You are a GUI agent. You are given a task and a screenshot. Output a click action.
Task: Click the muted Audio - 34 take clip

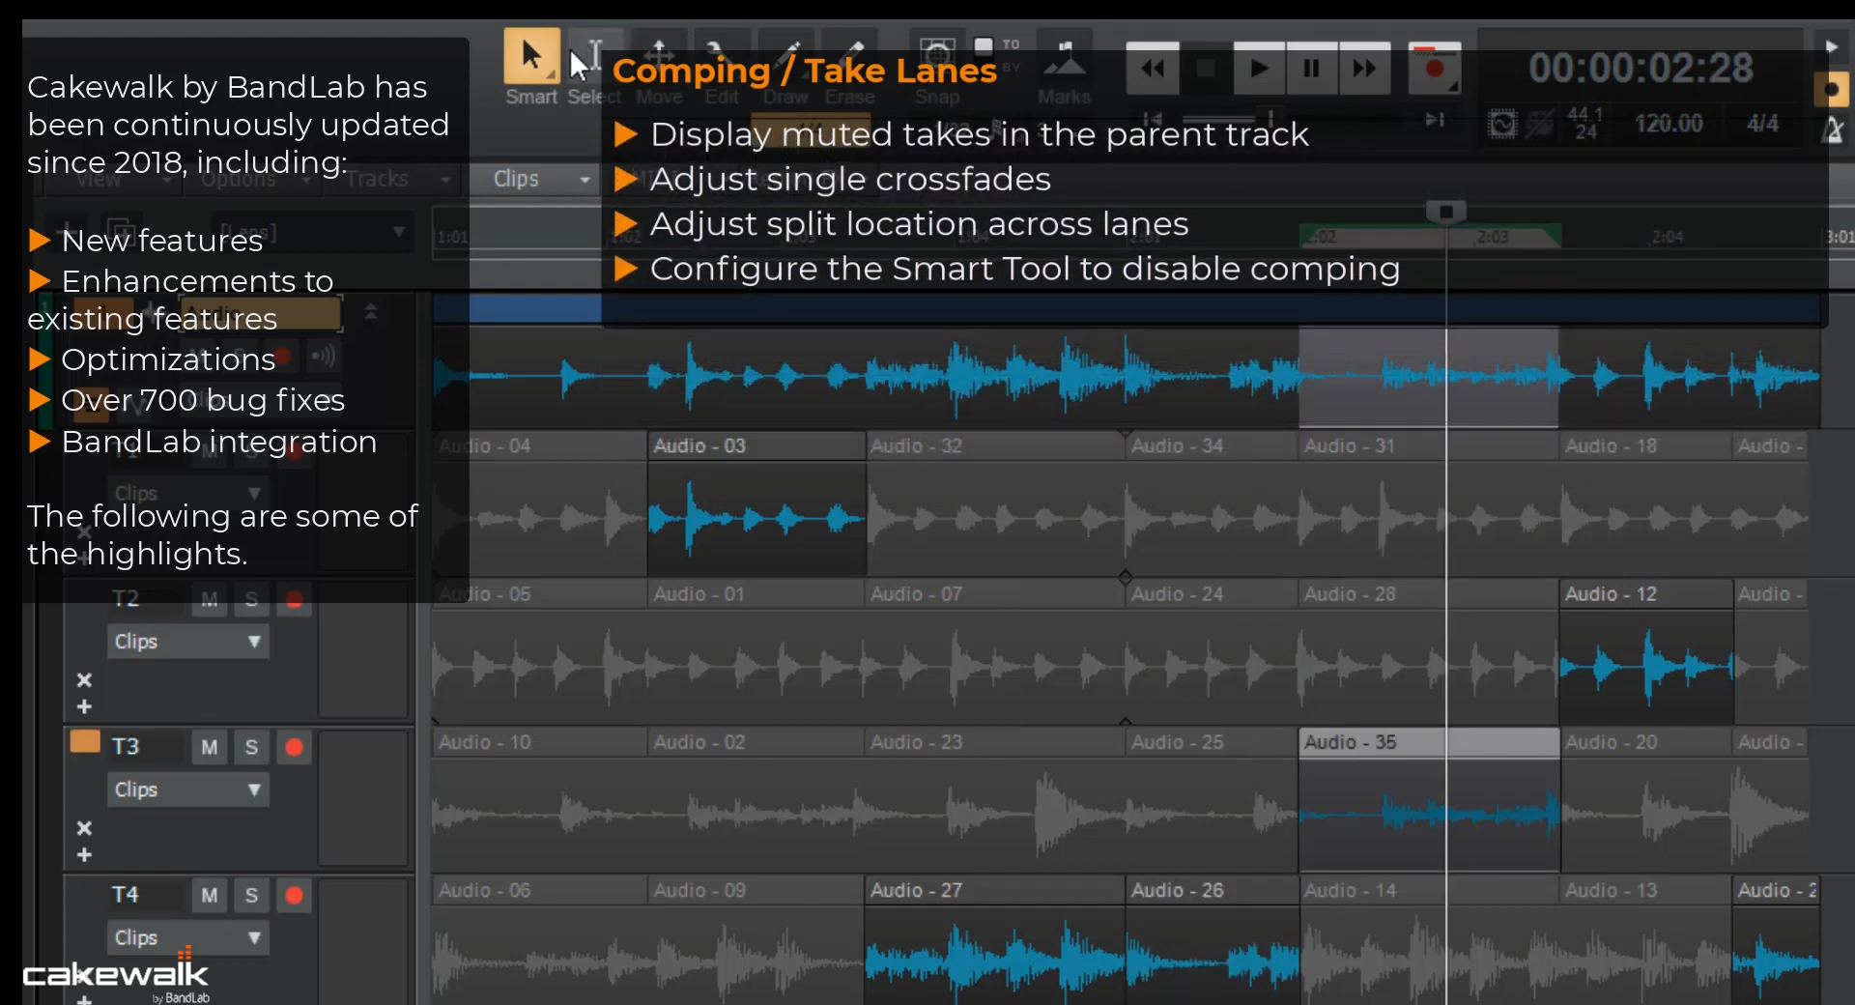pos(1212,502)
